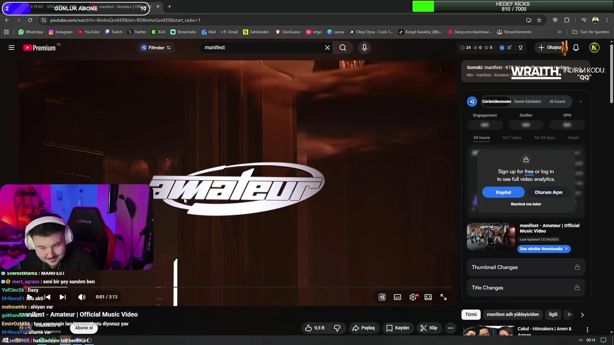Bookmark this page with star icon
The height and width of the screenshot is (345, 614).
pyautogui.click(x=539, y=20)
